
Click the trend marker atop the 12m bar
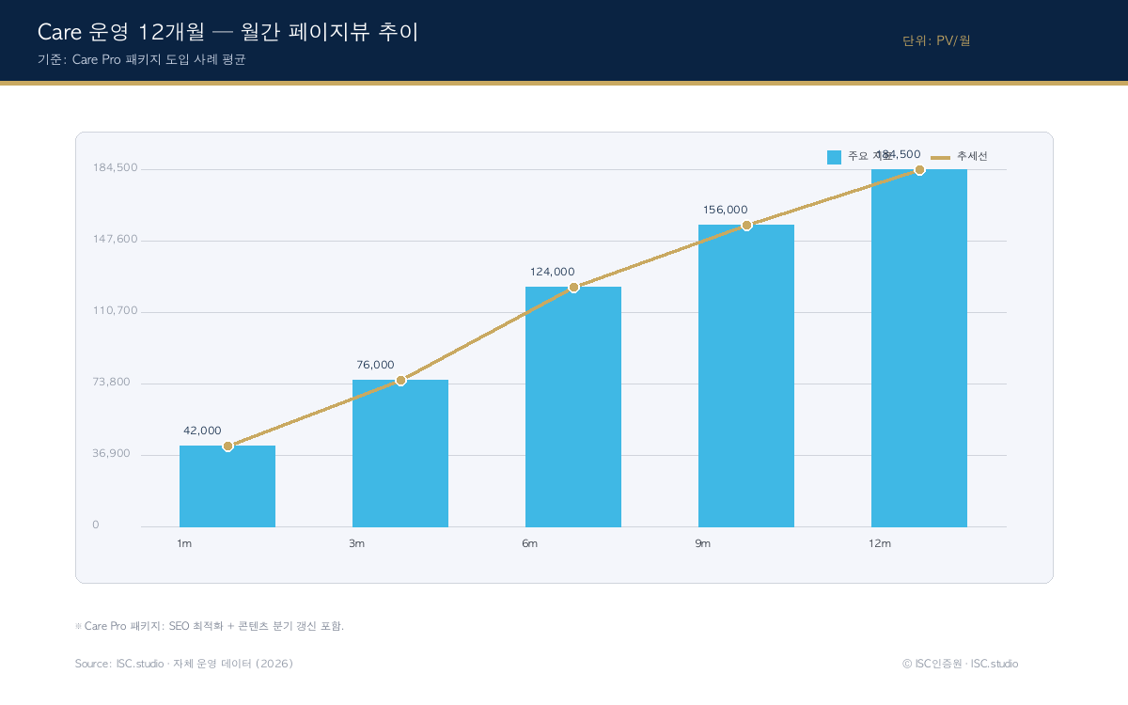[919, 169]
